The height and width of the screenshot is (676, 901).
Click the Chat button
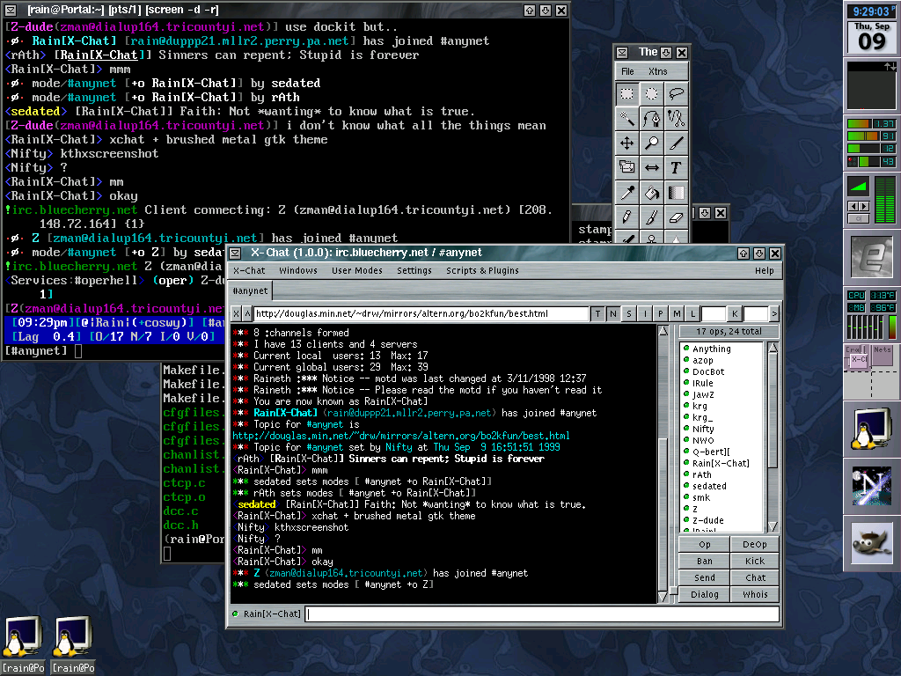[x=754, y=577]
